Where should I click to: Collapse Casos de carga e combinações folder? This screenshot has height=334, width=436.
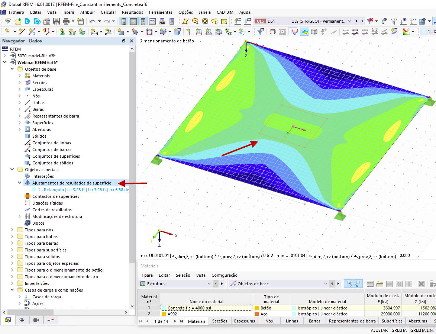pyautogui.click(x=12, y=290)
